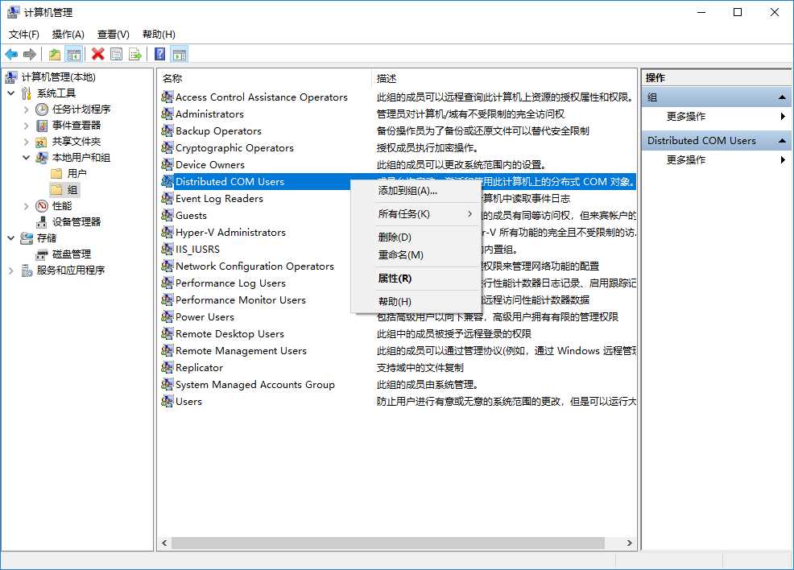Click 更多操作 under Distributed COM Users

pos(685,160)
